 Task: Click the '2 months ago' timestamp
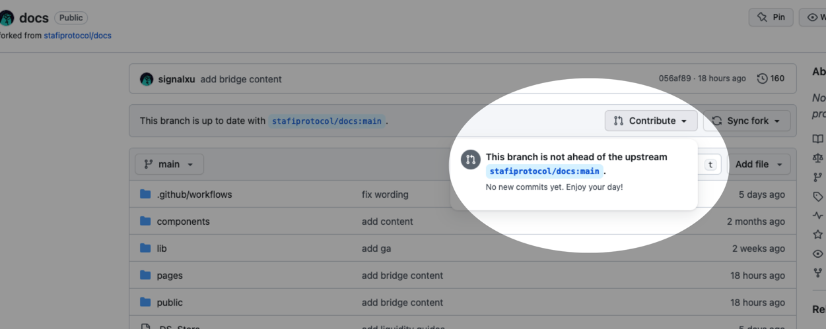point(756,222)
